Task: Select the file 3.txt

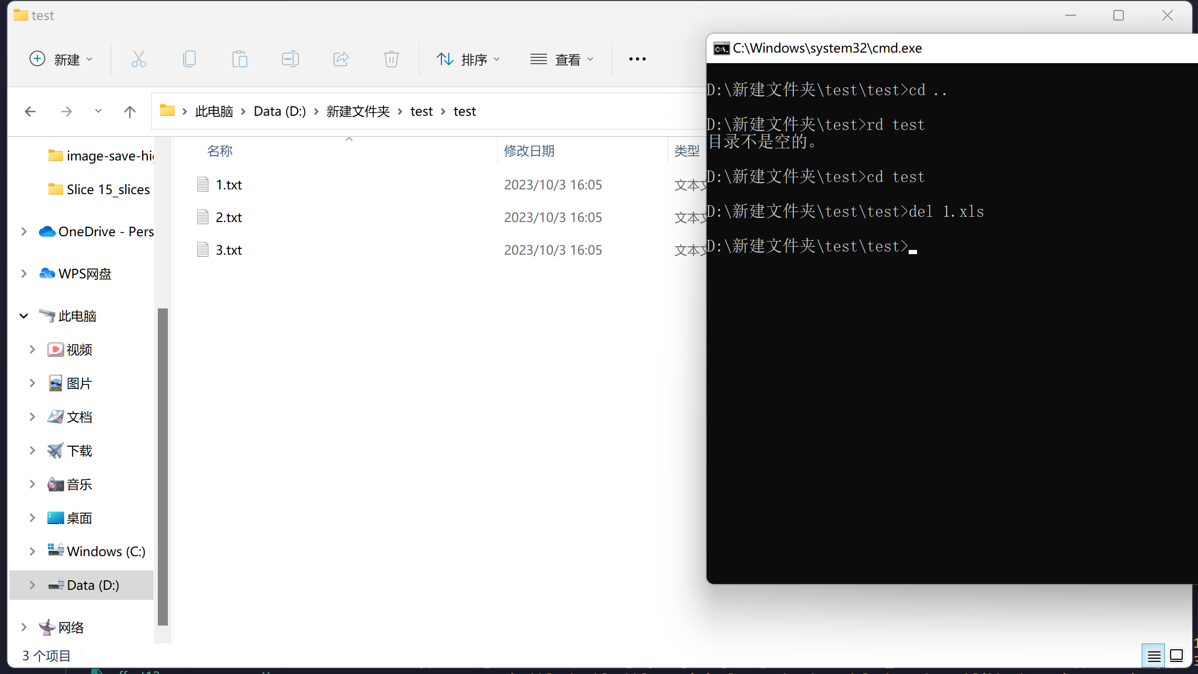Action: coord(229,250)
